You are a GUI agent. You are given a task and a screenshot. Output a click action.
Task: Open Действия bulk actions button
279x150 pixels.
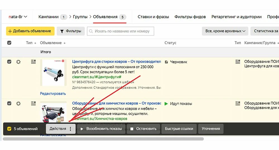tap(61, 129)
